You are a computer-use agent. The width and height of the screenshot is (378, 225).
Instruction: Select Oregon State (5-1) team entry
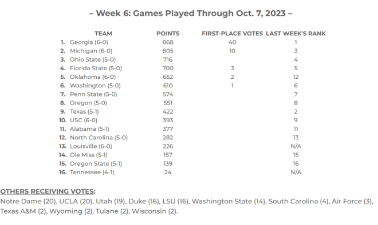(96, 163)
